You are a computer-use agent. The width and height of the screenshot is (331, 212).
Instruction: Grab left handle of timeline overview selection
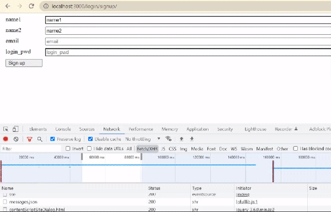pyautogui.click(x=82, y=156)
